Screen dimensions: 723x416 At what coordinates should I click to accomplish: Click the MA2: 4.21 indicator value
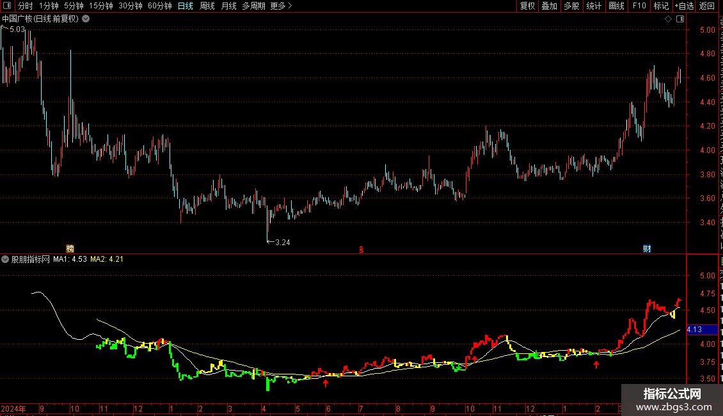pos(106,259)
